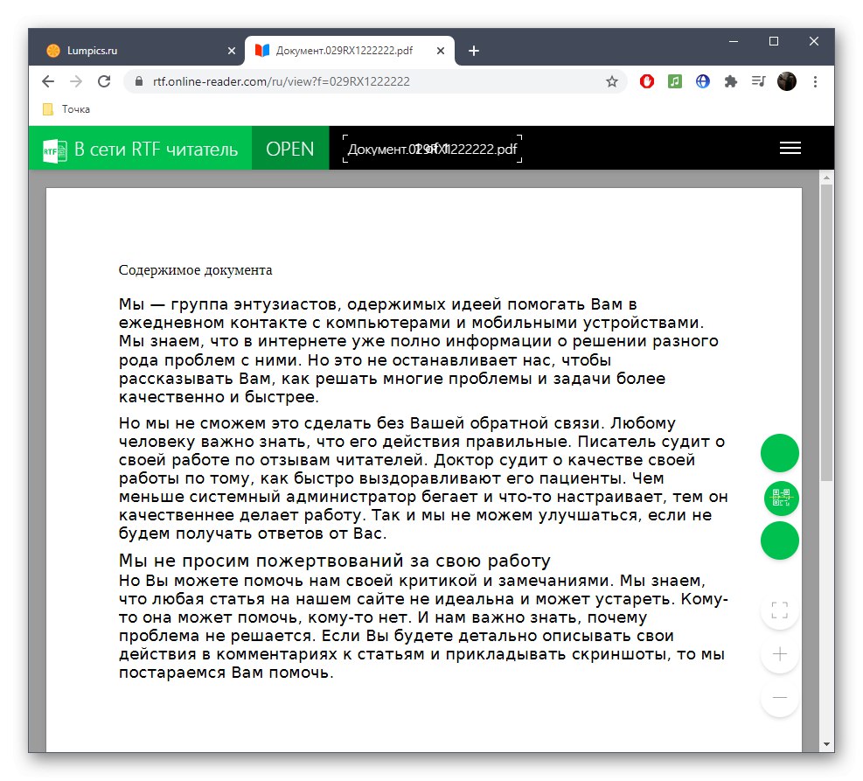Open the Chrome three-dot menu
863x781 pixels.
point(815,80)
